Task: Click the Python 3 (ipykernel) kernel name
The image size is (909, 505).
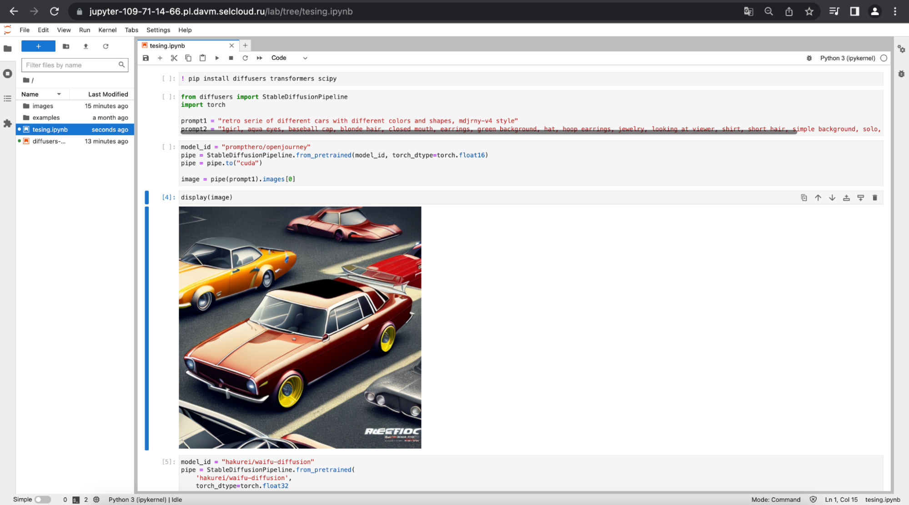Action: (847, 58)
